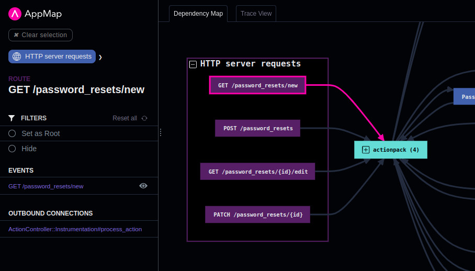The image size is (475, 271).
Task: Collapse the HTTP server requests group
Action: 193,64
